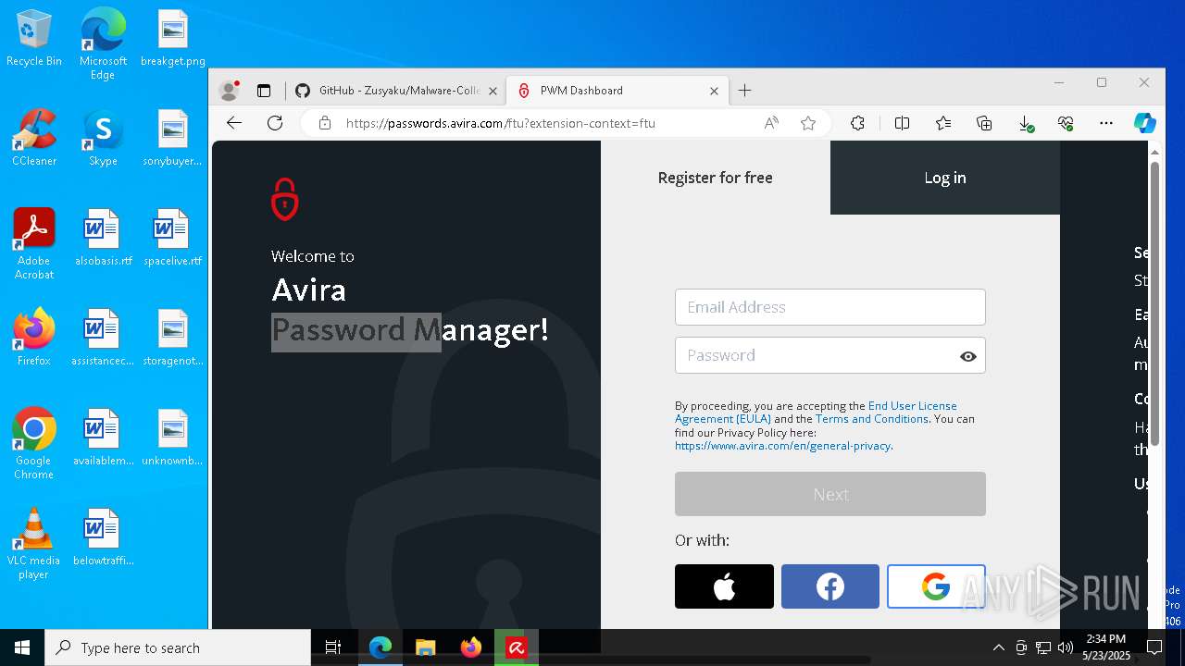Viewport: 1185px width, 666px height.
Task: Open Windows Start menu
Action: point(22,647)
